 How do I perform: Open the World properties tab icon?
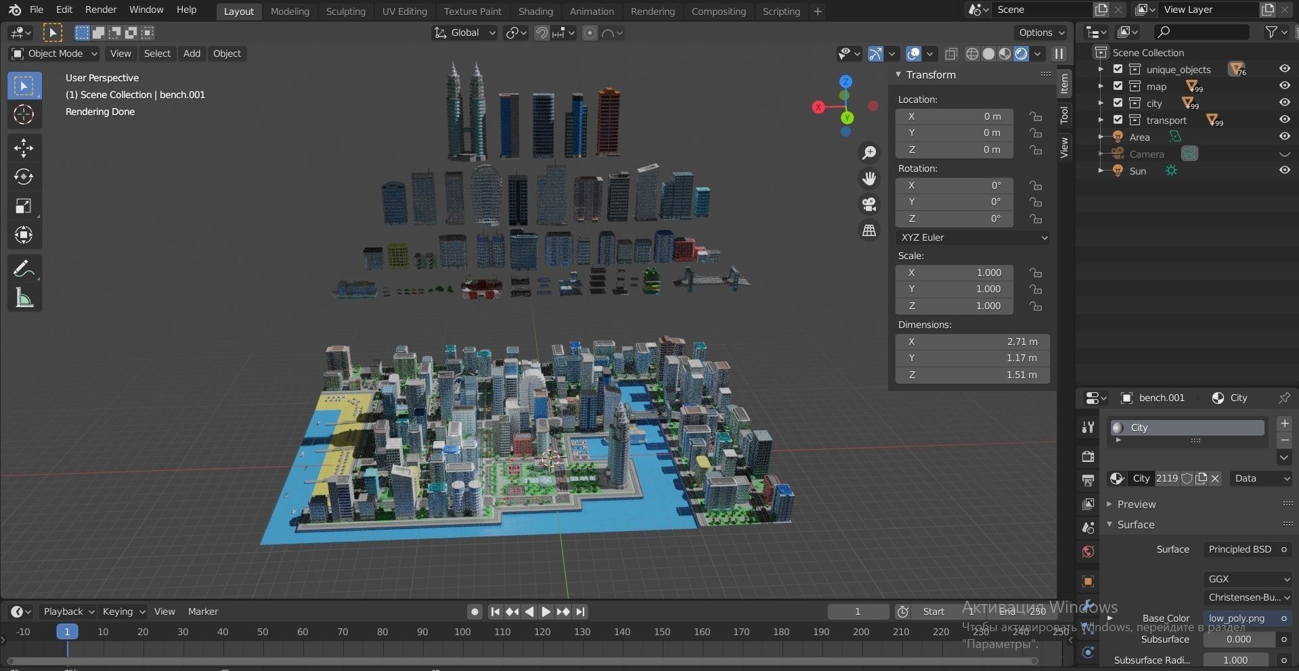1088,551
